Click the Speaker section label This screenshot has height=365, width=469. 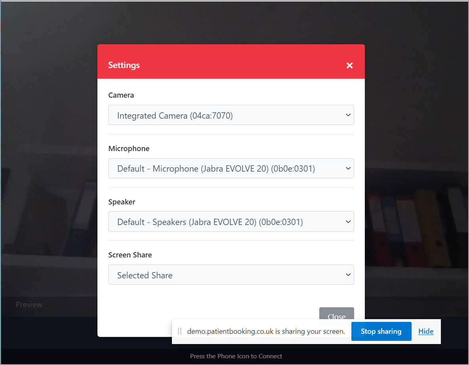(122, 202)
